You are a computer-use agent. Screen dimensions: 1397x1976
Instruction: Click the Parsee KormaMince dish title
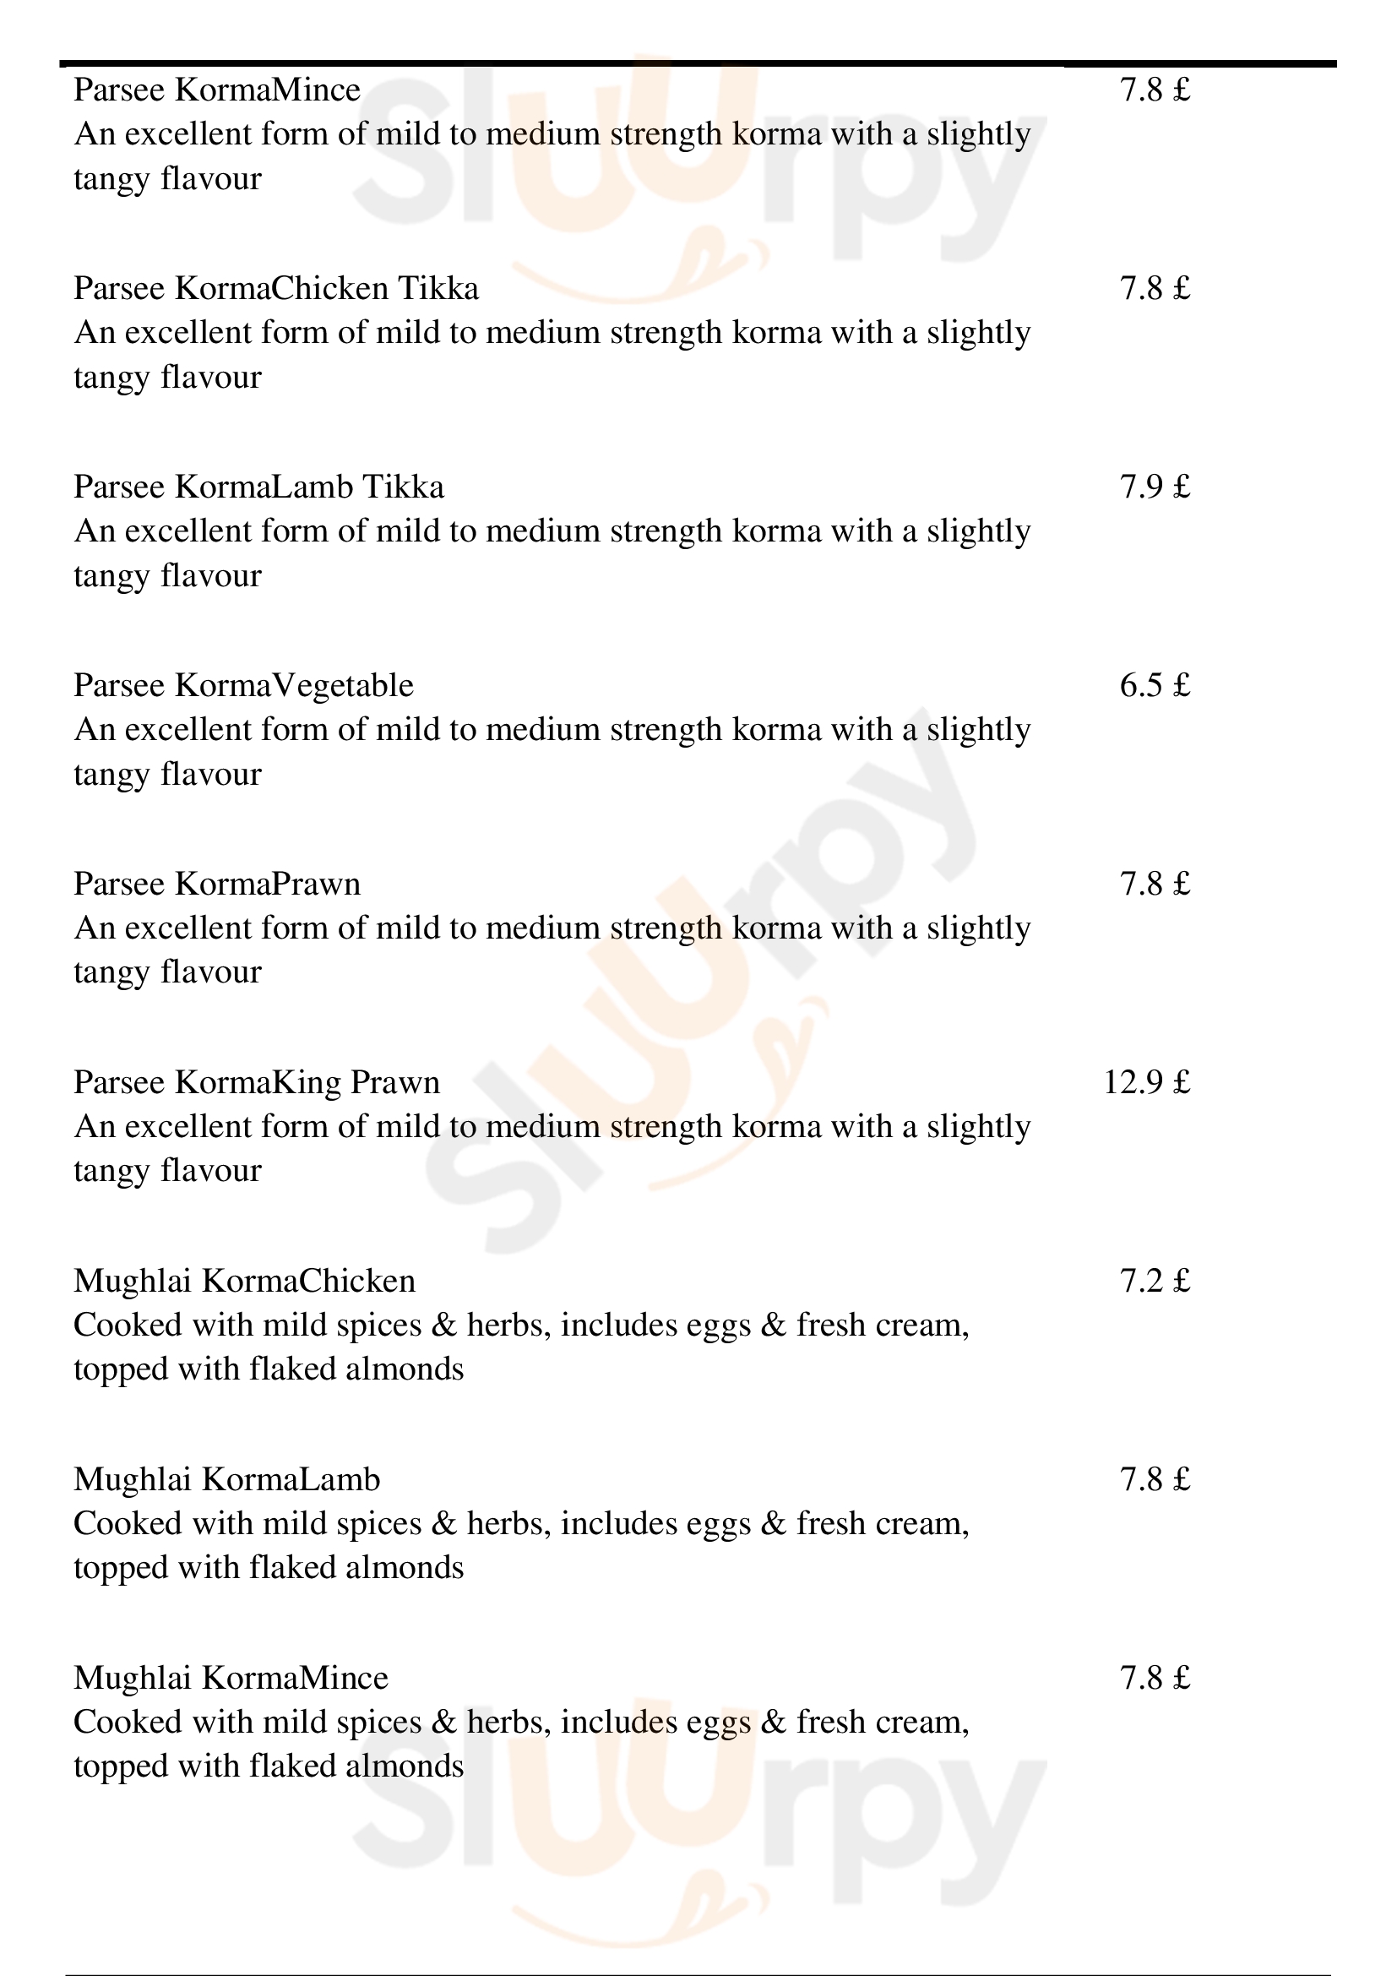[217, 90]
